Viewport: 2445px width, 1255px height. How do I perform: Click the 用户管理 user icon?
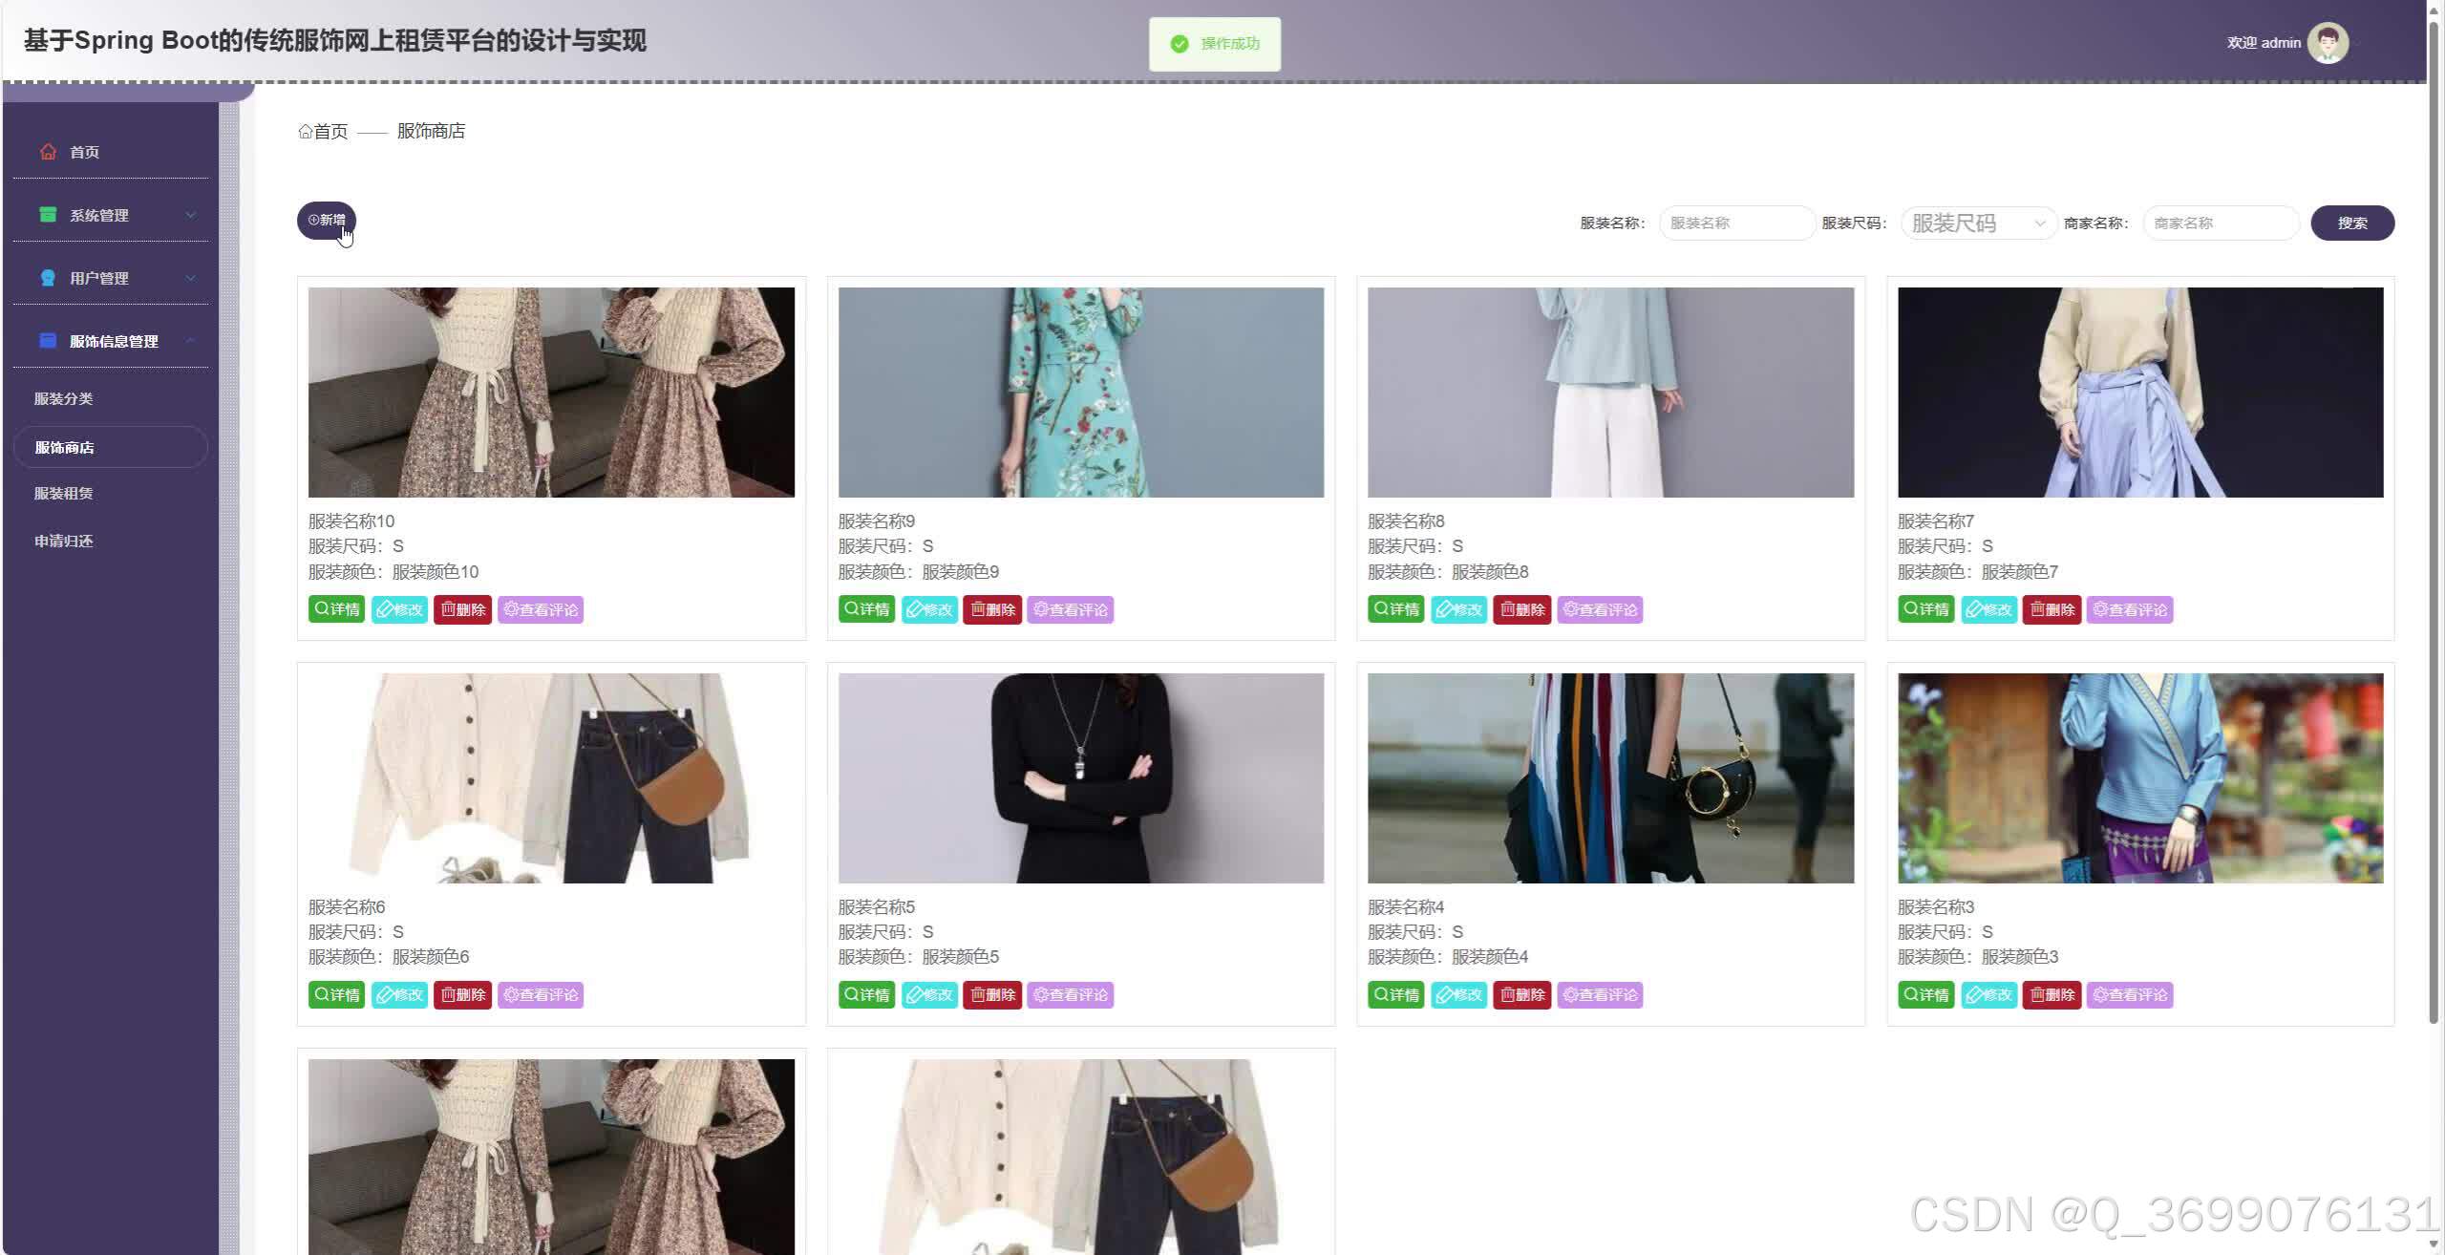click(48, 278)
